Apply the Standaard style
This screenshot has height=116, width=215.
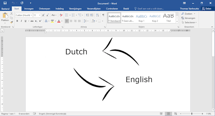pos(114,18)
